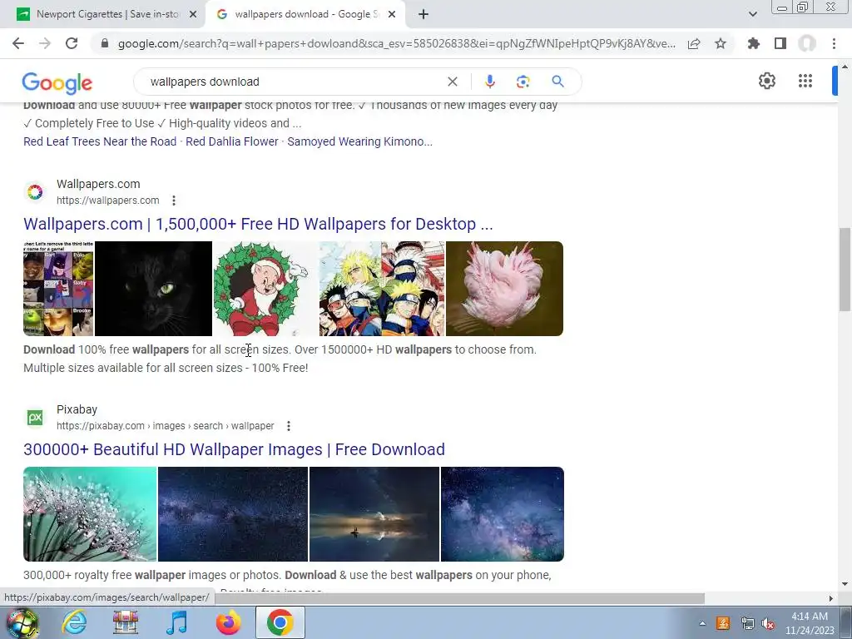Click the Wallpapers.com favicon

pos(35,192)
